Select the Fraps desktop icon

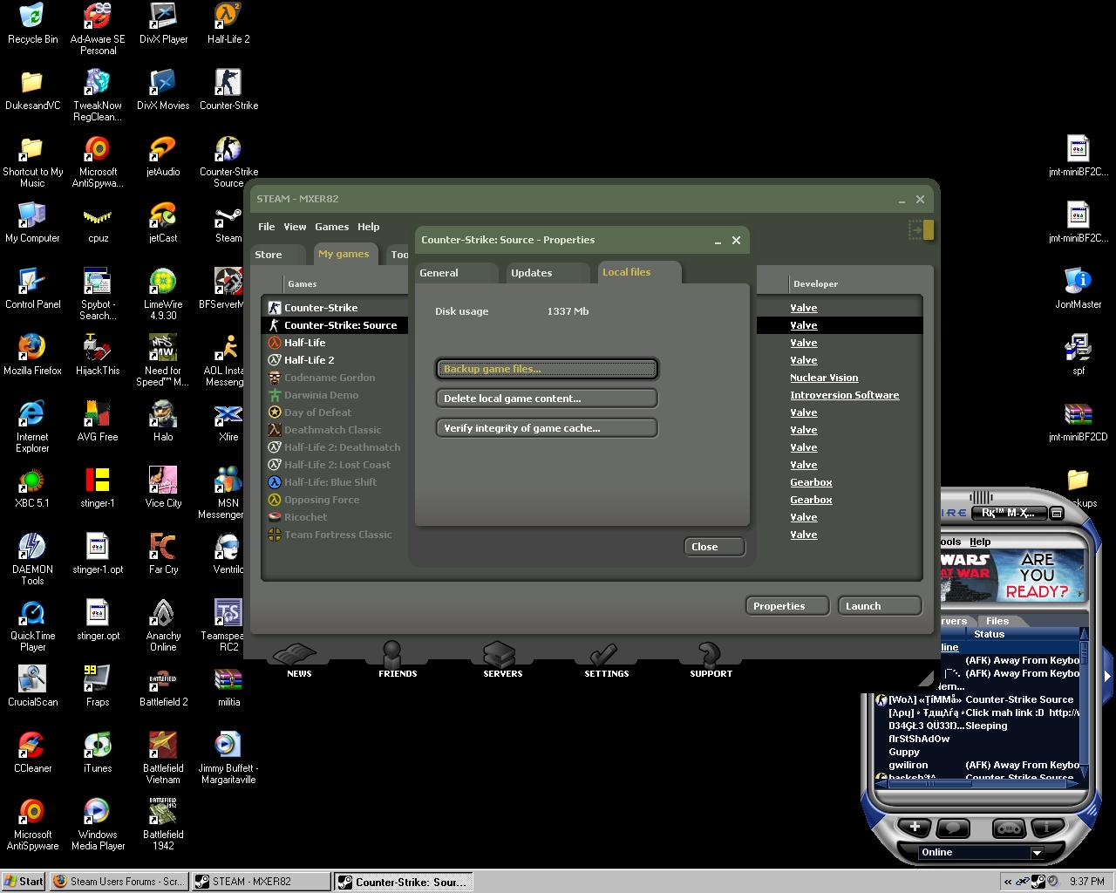pyautogui.click(x=98, y=685)
